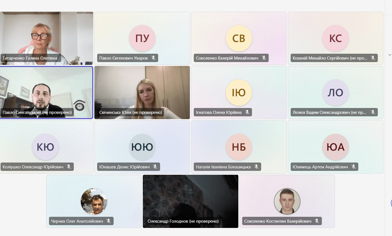Click the muted mic icon for Юнашев Денис Юрійович
The height and width of the screenshot is (236, 392).
pos(155,167)
